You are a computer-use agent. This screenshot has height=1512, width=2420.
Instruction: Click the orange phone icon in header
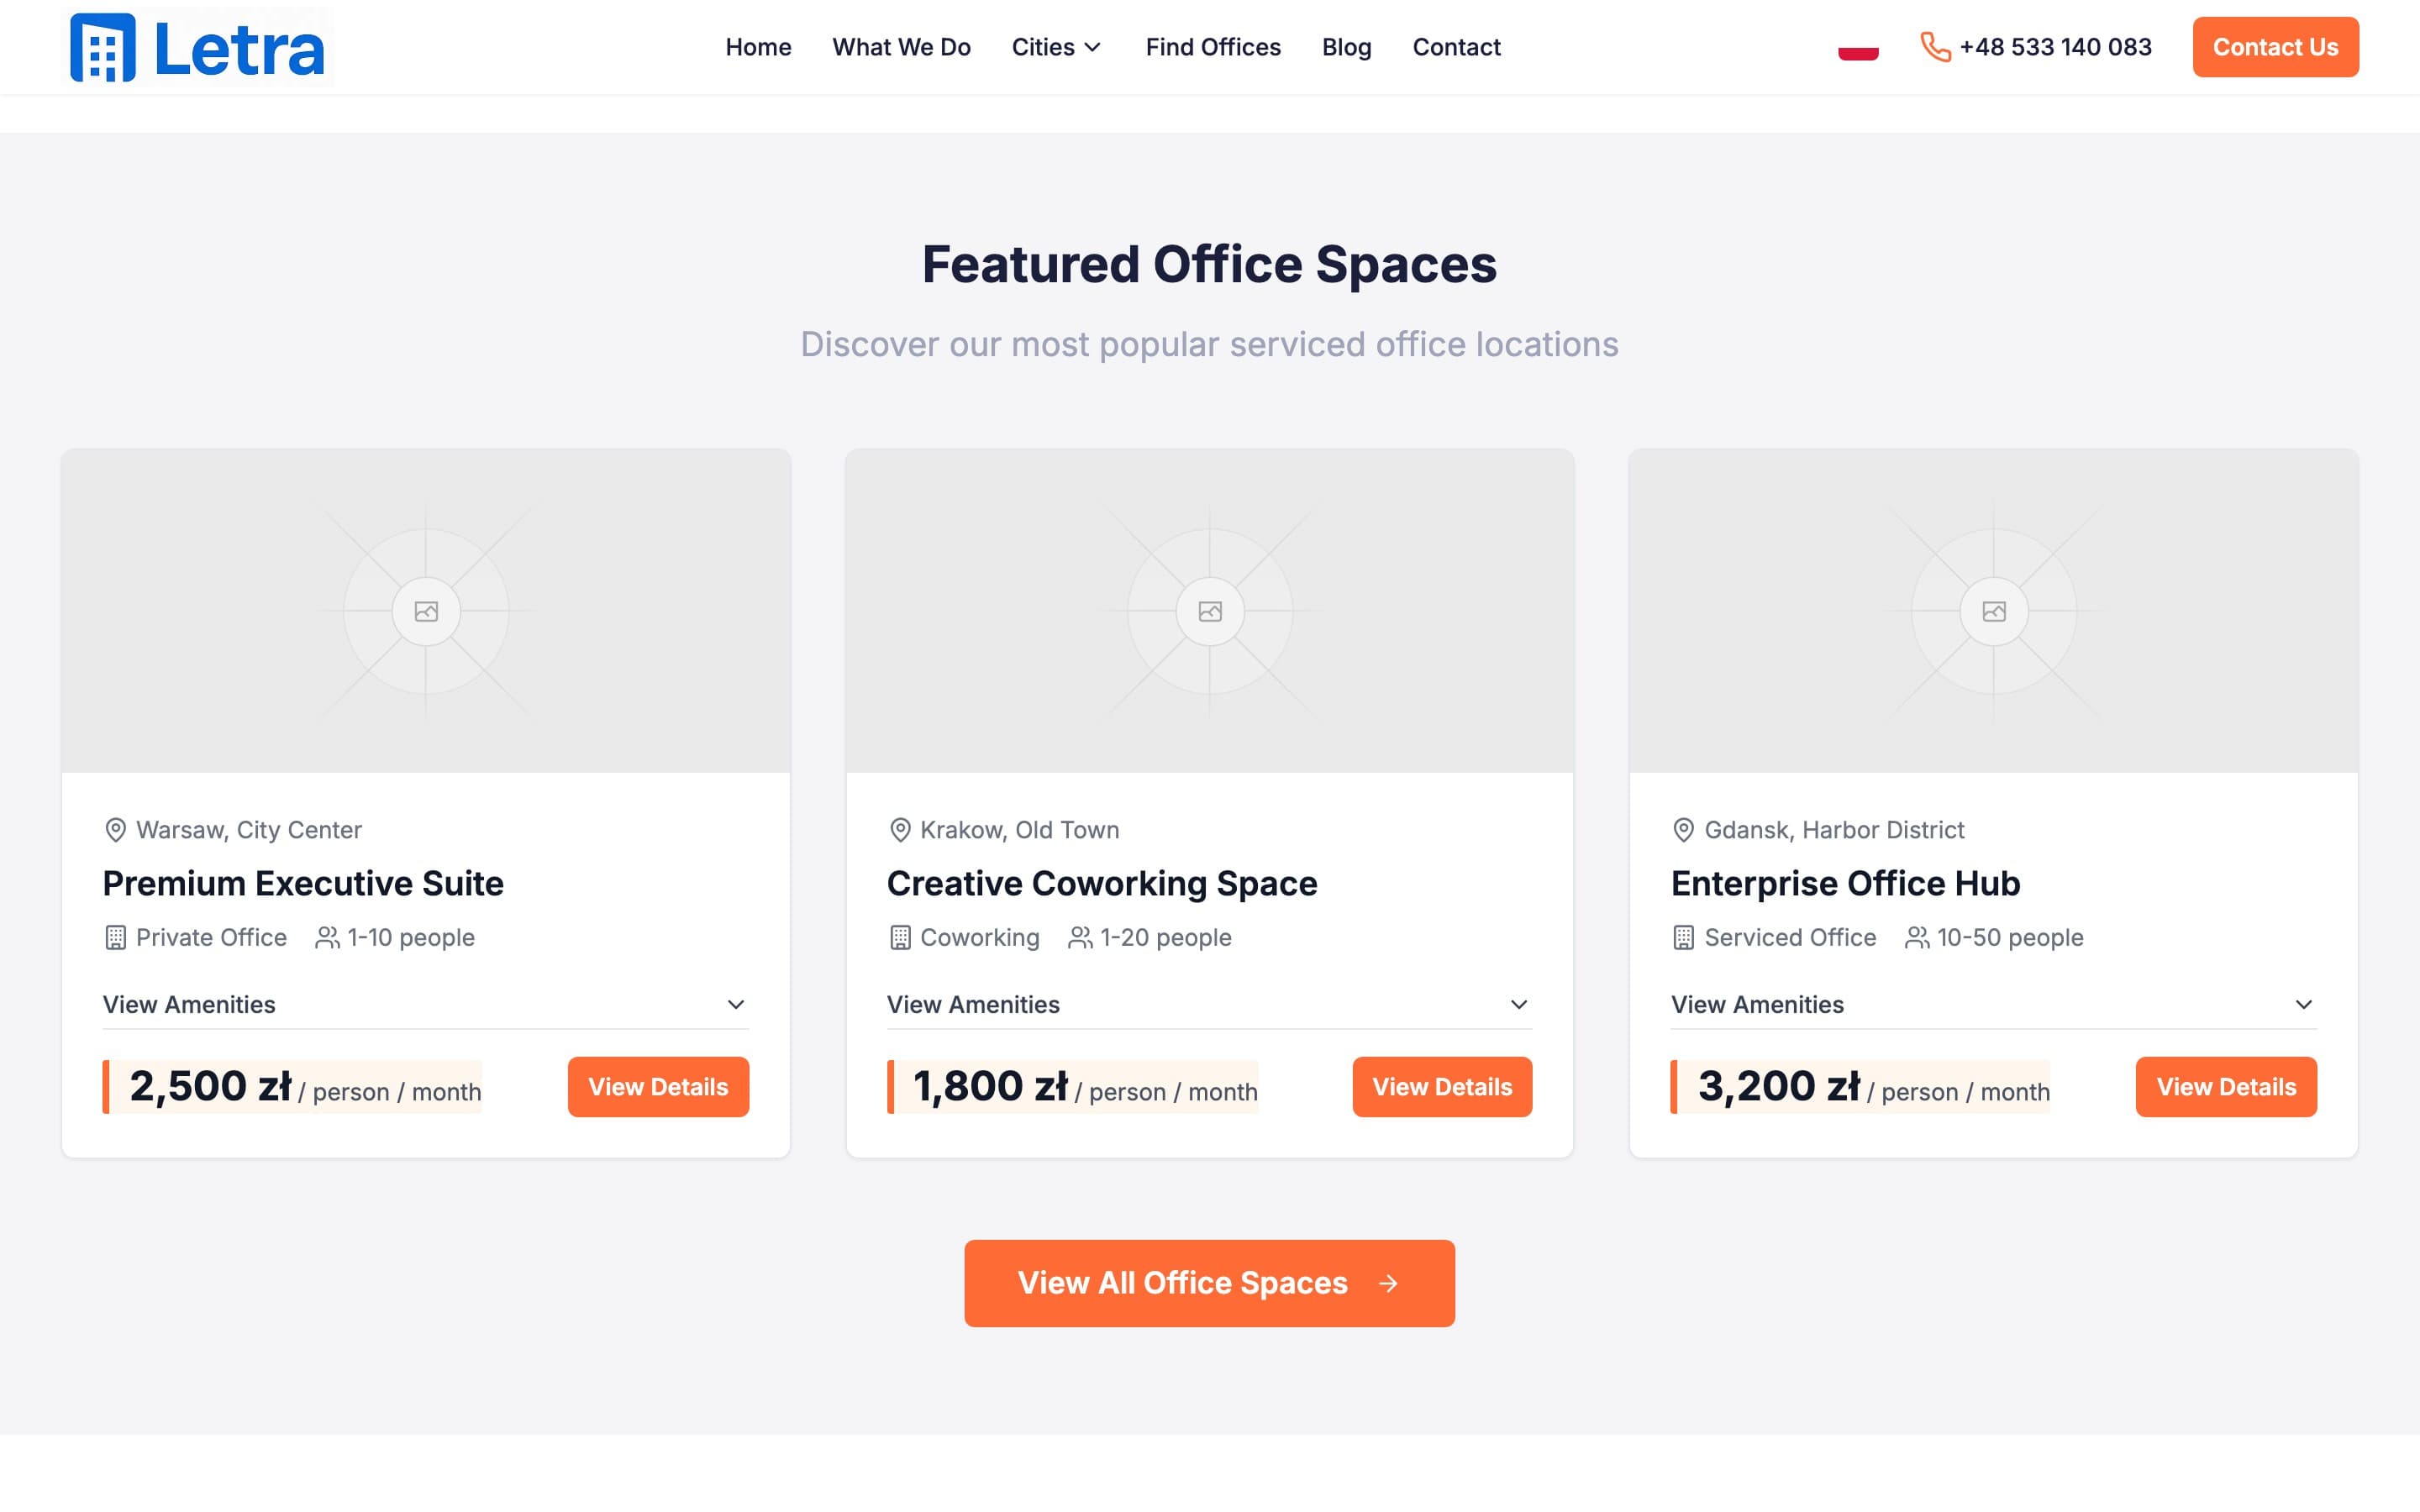(1935, 47)
